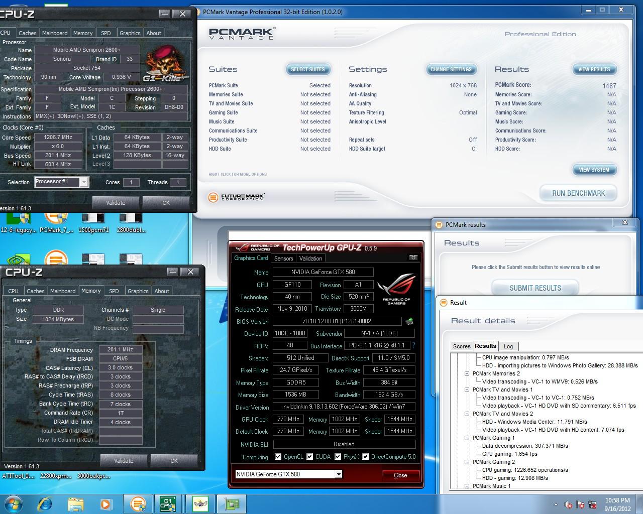Click the GPU-Z screenshot camera icon

point(413,258)
